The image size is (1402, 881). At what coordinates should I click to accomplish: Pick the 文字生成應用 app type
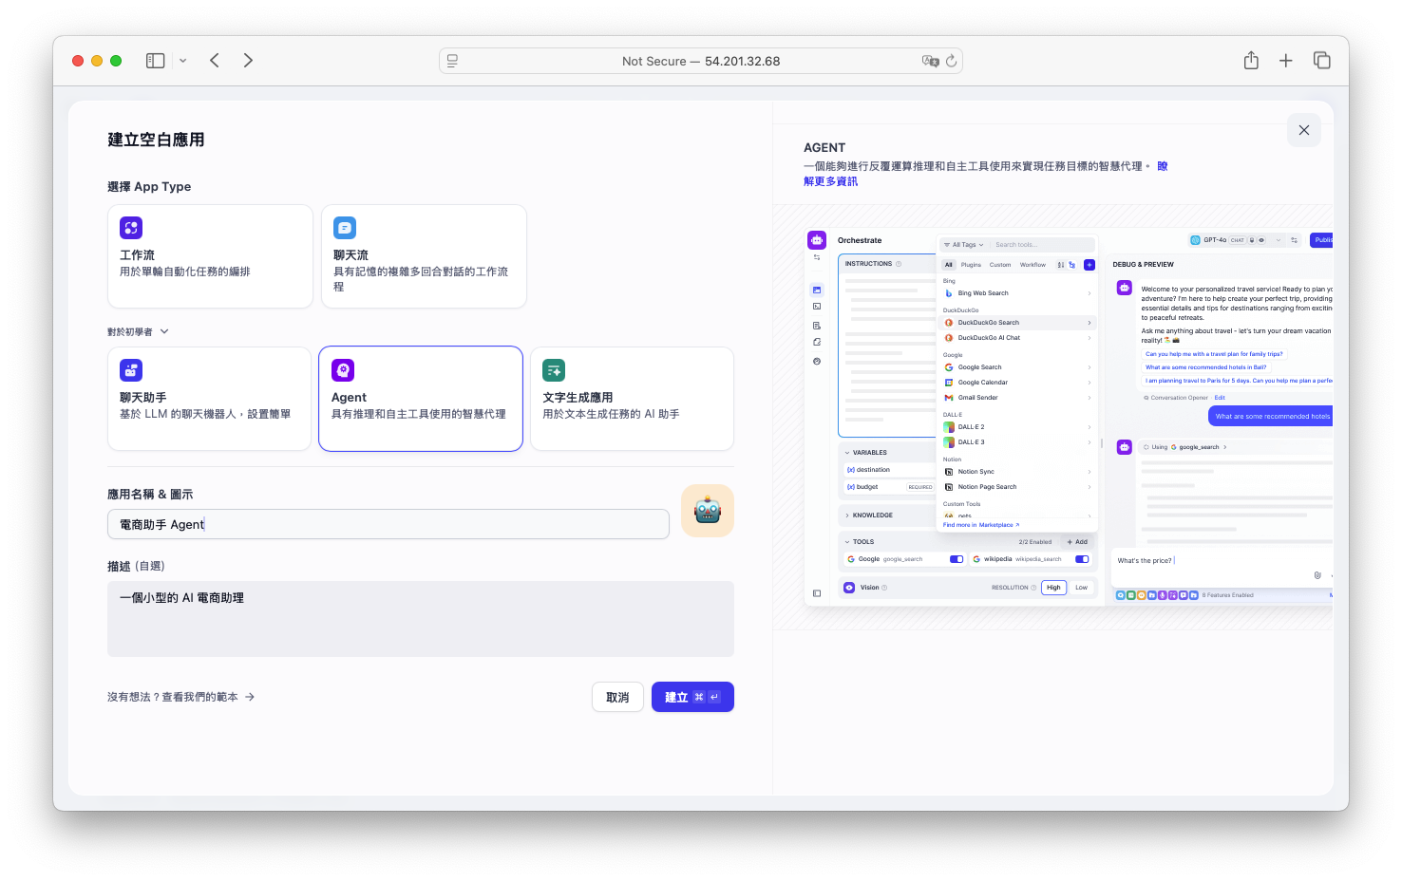[632, 398]
